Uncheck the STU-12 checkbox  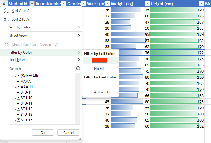pyautogui.click(x=18, y=109)
